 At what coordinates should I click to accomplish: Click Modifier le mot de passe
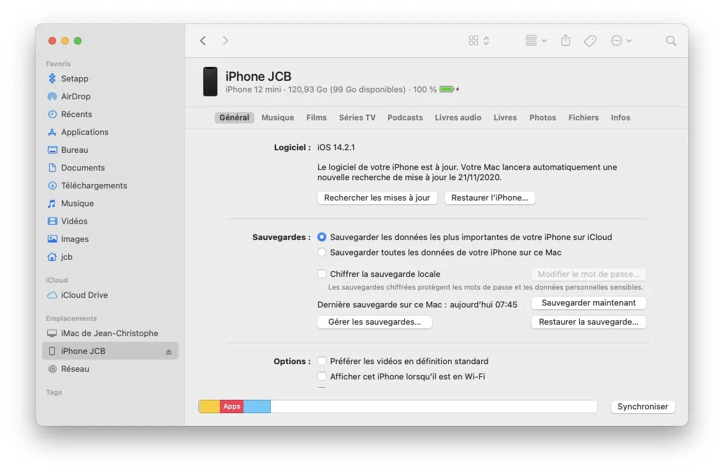pyautogui.click(x=589, y=274)
